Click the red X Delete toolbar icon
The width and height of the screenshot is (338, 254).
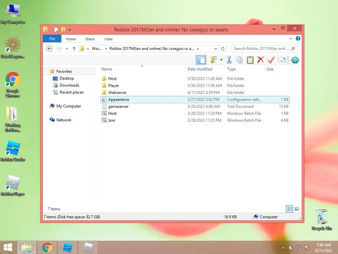pyautogui.click(x=260, y=60)
